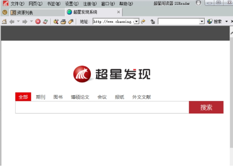Viewport: 233px width, 167px height.
Task: Open the dropdown arrow beside 搜索 toolbar button
Action: pyautogui.click(x=227, y=22)
